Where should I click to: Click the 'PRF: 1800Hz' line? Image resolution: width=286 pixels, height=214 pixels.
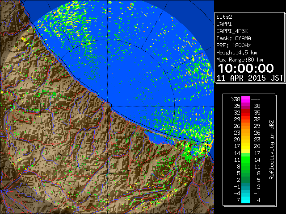point(234,45)
